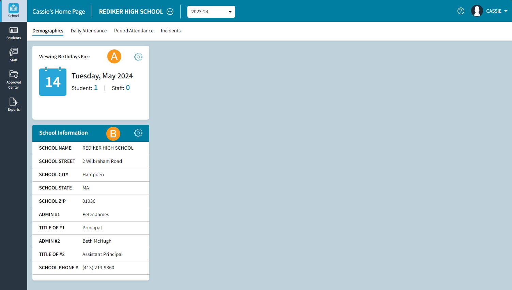
Task: Open the Period Attendance tab
Action: 134,31
